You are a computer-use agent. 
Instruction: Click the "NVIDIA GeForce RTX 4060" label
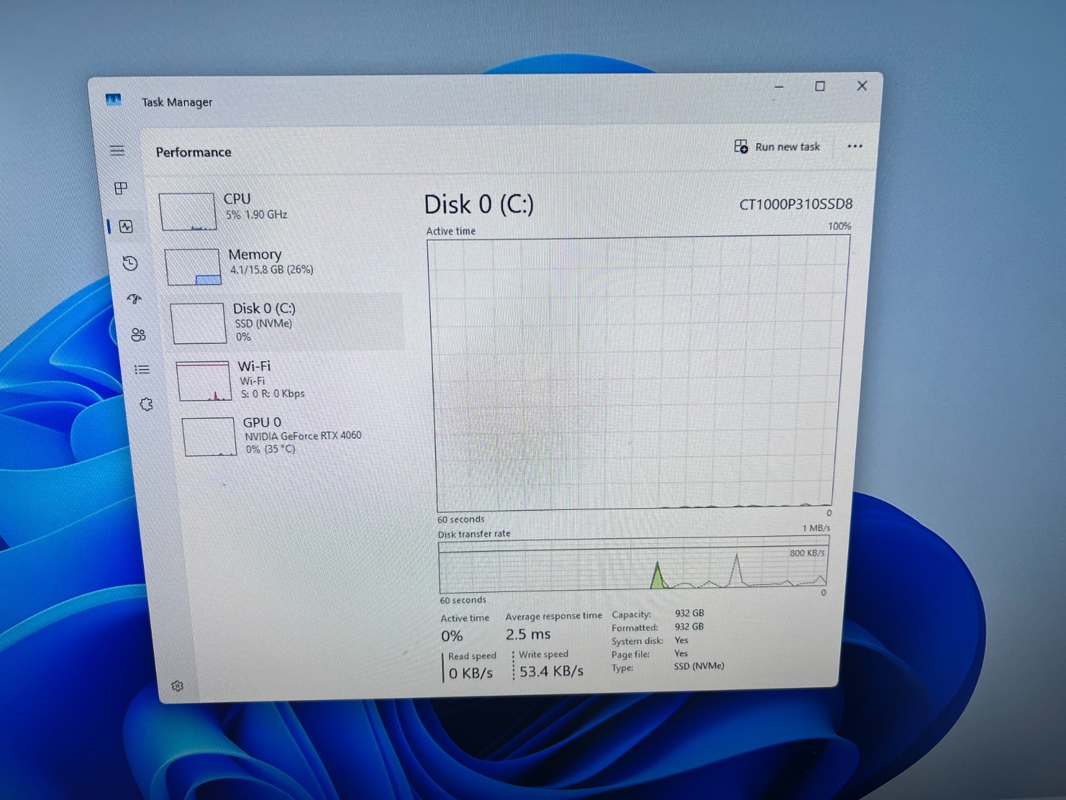(303, 436)
